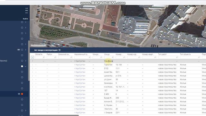
Task: Click the Акт ввода в эксплуатацию table title
Action: [46, 50]
